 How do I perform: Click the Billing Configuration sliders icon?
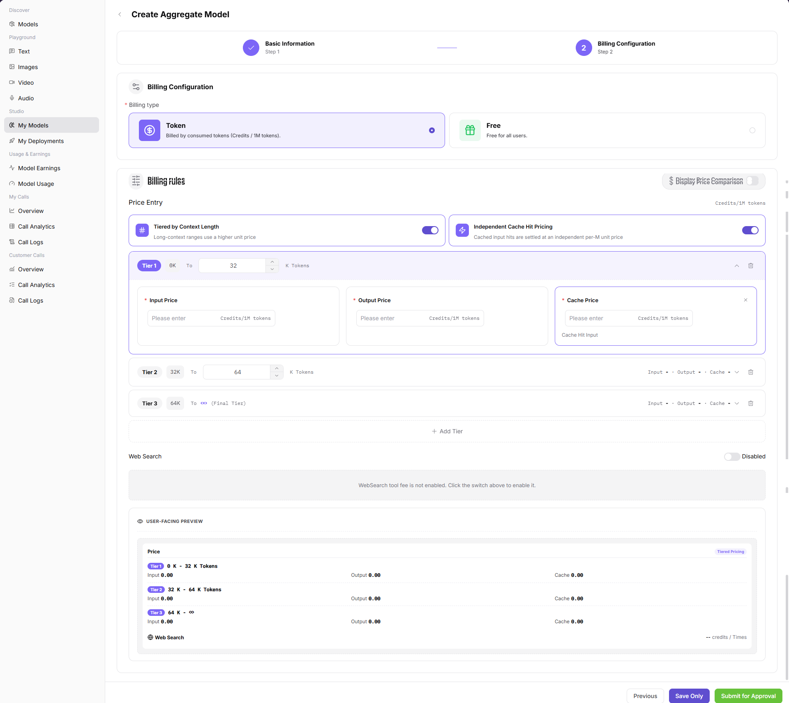coord(136,87)
